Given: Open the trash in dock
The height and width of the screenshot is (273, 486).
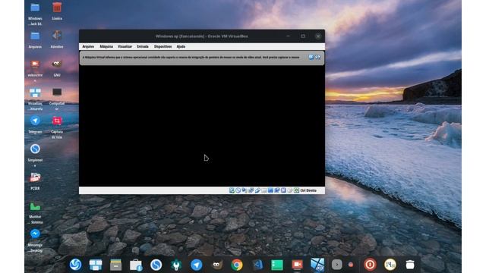Looking at the screenshot, I should point(410,265).
